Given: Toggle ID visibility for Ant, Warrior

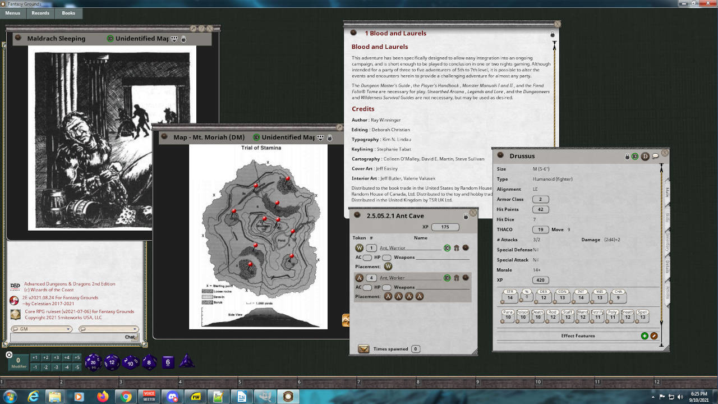Looking at the screenshot, I should [x=447, y=247].
